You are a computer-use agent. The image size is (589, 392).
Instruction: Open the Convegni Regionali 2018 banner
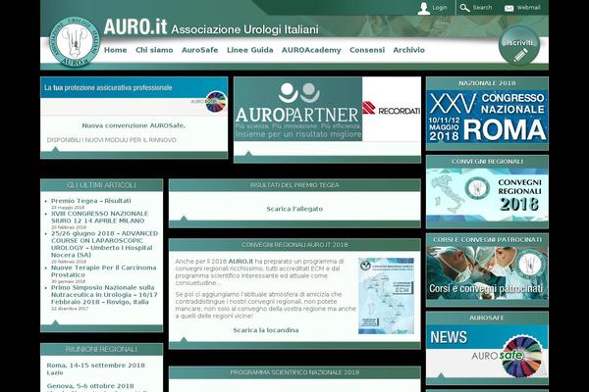[487, 195]
